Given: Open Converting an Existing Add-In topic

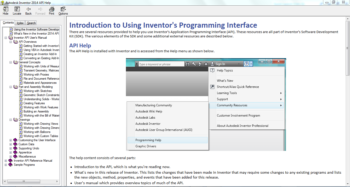Looking at the screenshot, I should [41, 58].
